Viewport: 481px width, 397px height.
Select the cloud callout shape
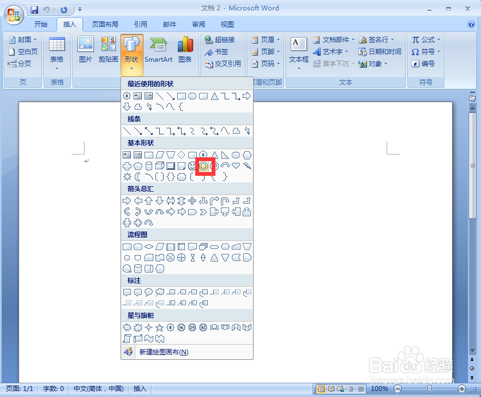tap(160, 292)
